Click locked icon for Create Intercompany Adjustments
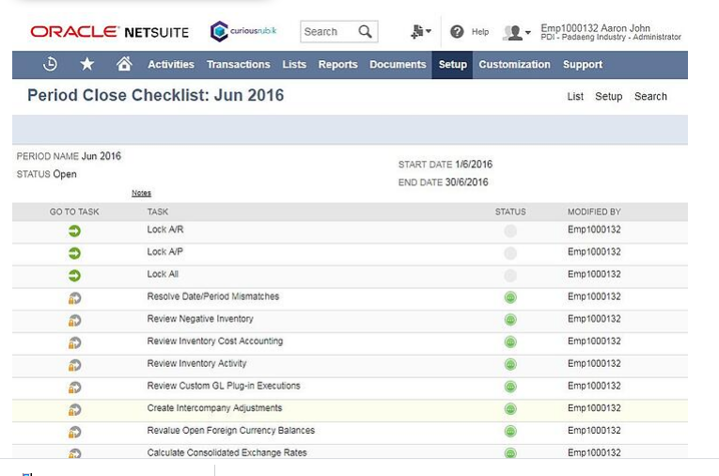Viewport: 719px width, 476px height. tap(74, 410)
